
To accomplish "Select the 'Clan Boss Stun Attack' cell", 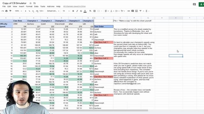I will pos(104,77).
